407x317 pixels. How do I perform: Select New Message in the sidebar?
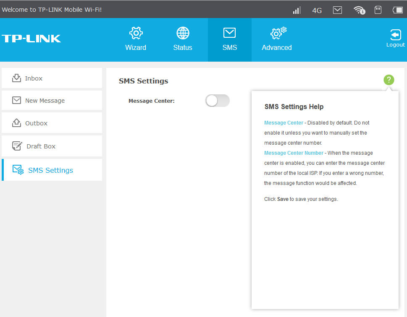(52, 100)
